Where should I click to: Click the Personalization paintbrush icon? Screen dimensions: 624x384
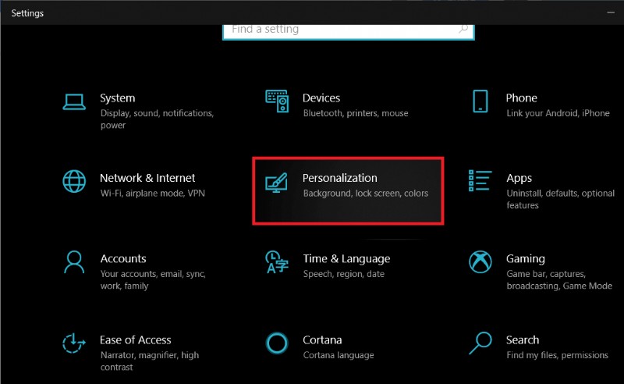pyautogui.click(x=276, y=182)
